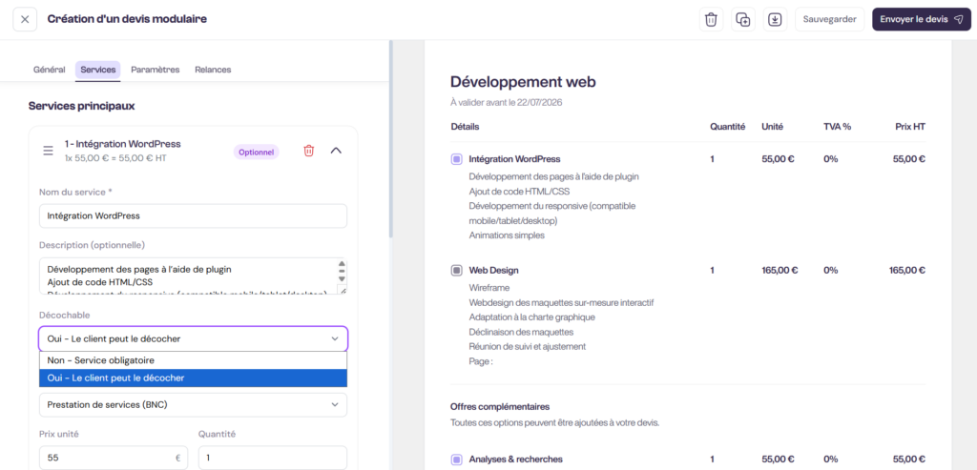Image resolution: width=977 pixels, height=470 pixels.
Task: Switch to Paramètres tab
Action: 156,70
